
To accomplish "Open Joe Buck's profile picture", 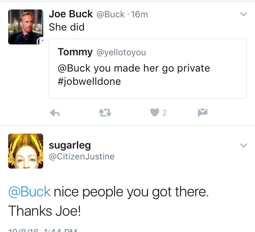I will pos(26,27).
